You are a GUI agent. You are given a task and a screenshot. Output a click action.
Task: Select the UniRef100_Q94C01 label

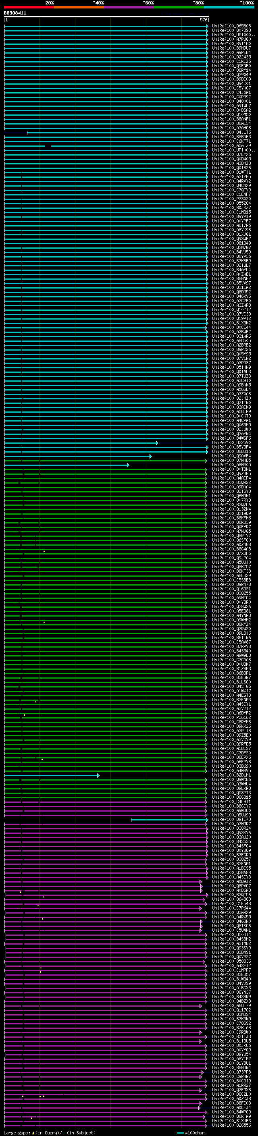[x=231, y=83]
